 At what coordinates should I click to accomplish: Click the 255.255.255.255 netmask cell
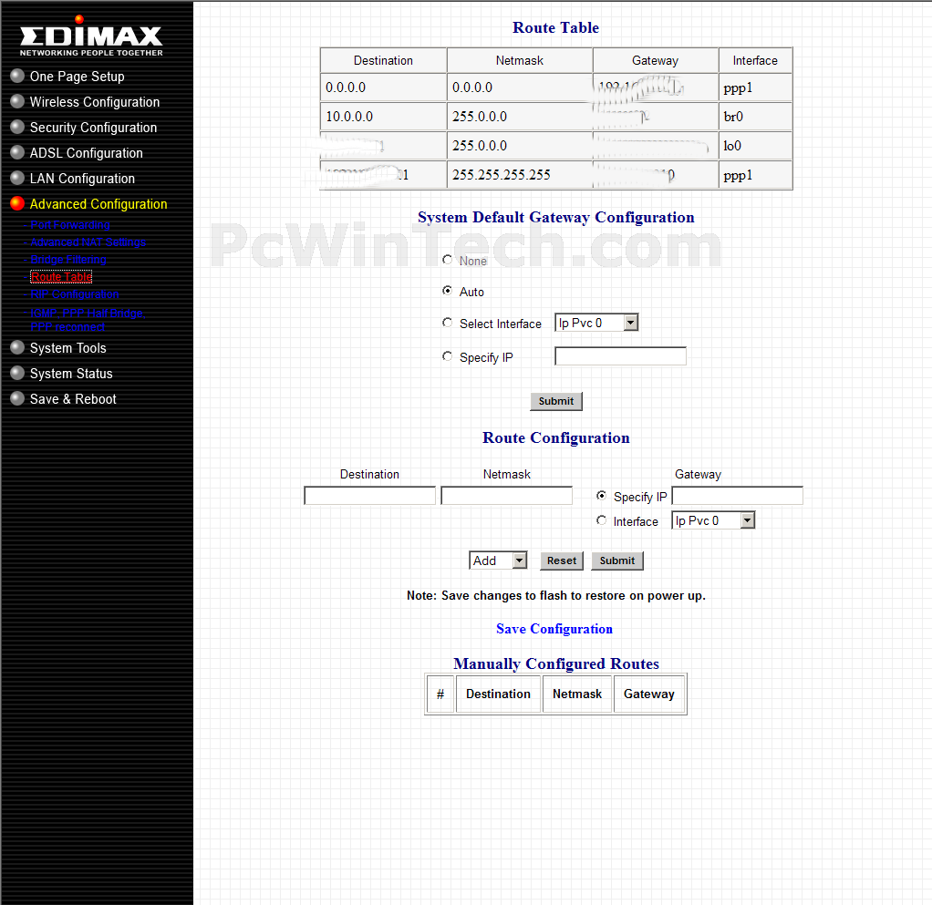tap(520, 175)
